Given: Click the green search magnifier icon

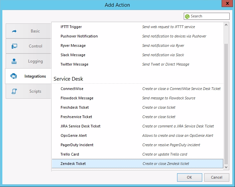Looking at the screenshot, I should [187, 16].
